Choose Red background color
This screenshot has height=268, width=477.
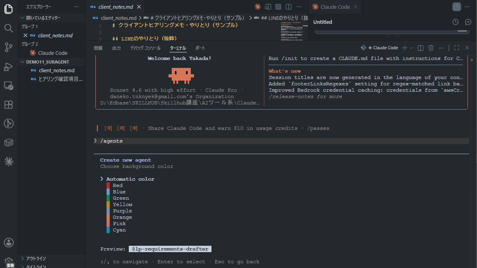click(118, 185)
